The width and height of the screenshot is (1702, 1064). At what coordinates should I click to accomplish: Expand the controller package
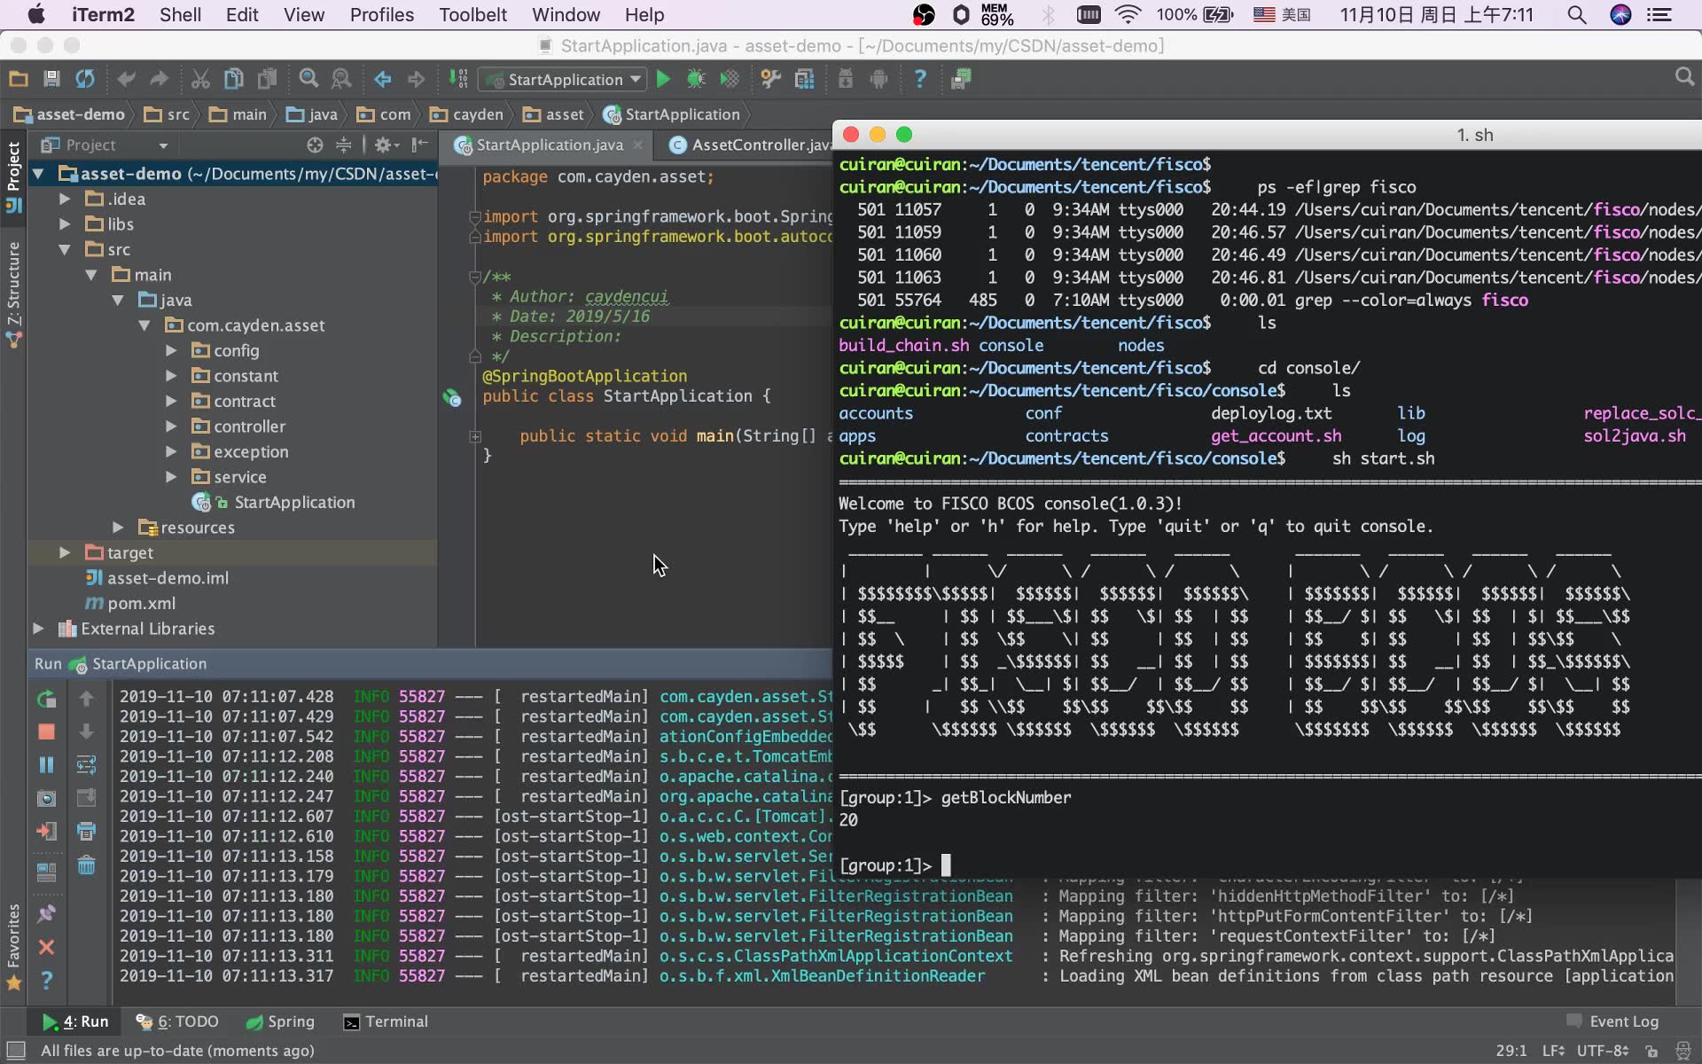[171, 426]
